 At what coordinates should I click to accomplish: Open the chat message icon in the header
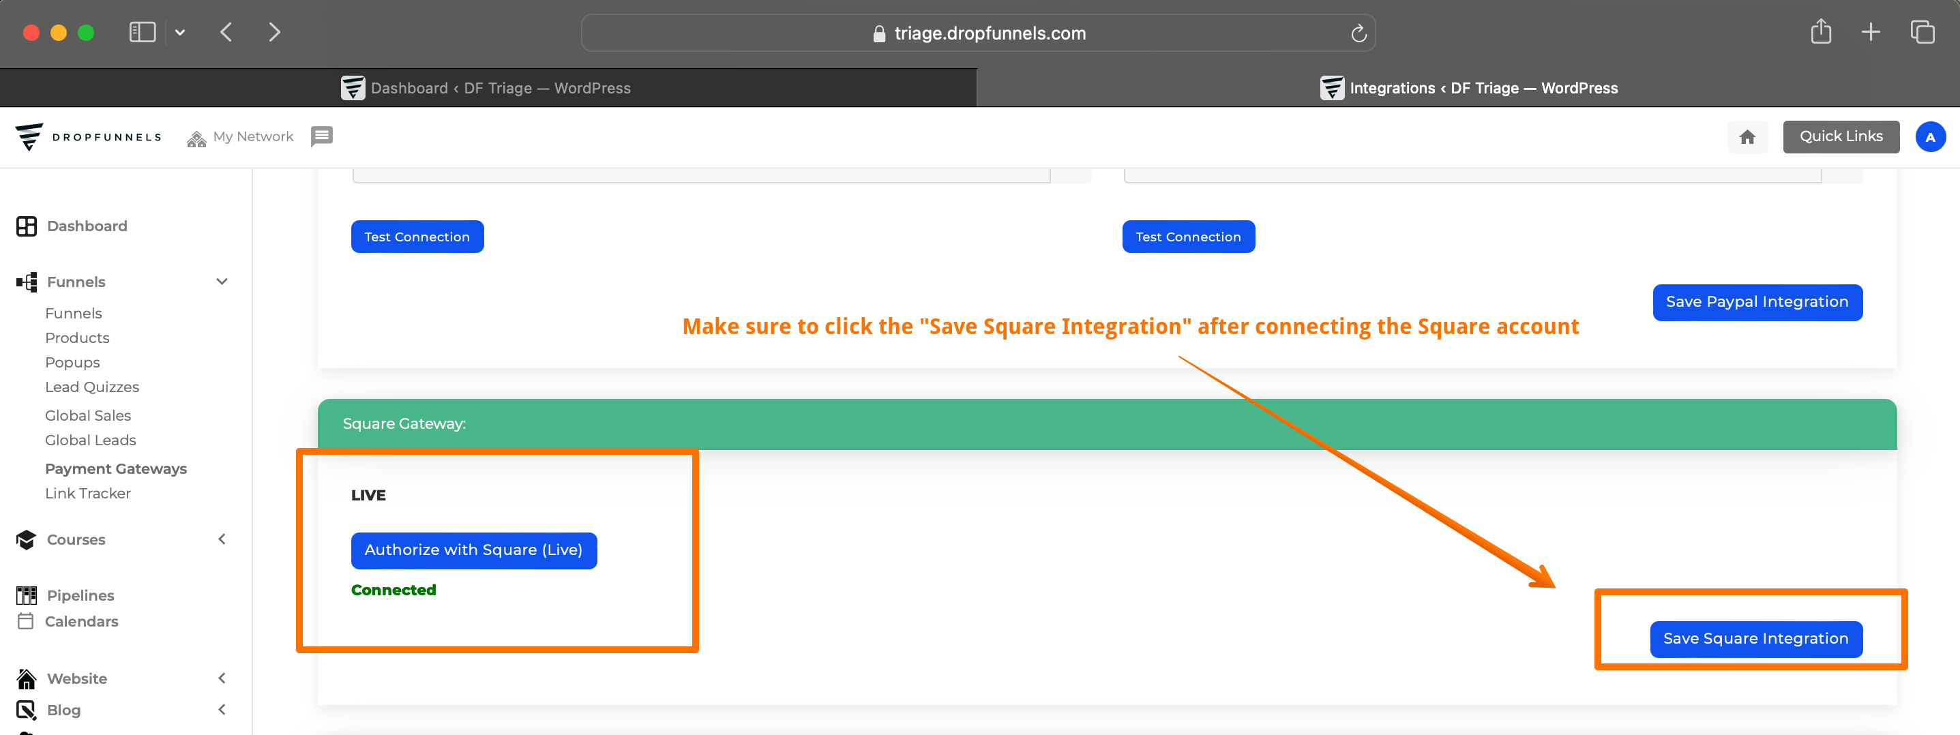tap(322, 136)
